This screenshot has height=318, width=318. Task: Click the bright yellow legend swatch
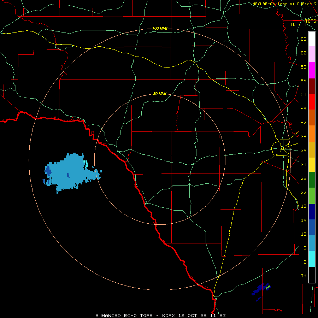click(312, 165)
